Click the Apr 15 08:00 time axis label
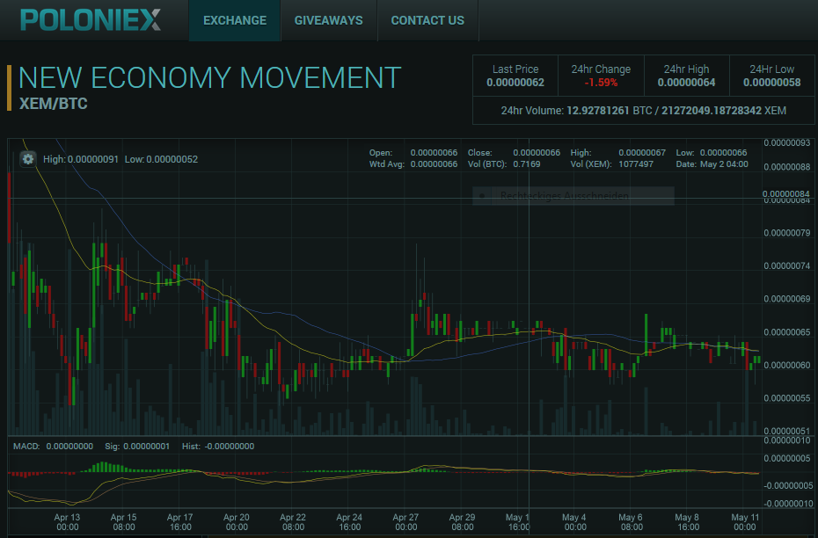Screen dimensions: 818x538 pos(124,522)
